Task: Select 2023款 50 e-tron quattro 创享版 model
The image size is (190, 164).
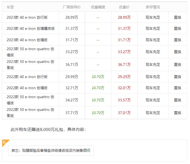Action: pyautogui.click(x=30, y=65)
